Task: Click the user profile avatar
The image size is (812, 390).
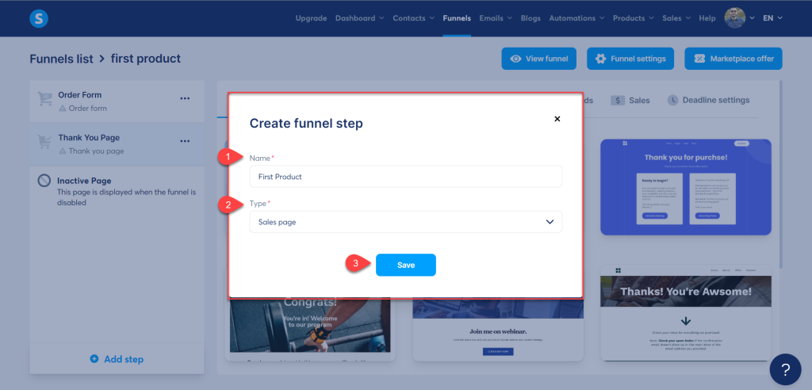Action: click(x=735, y=18)
